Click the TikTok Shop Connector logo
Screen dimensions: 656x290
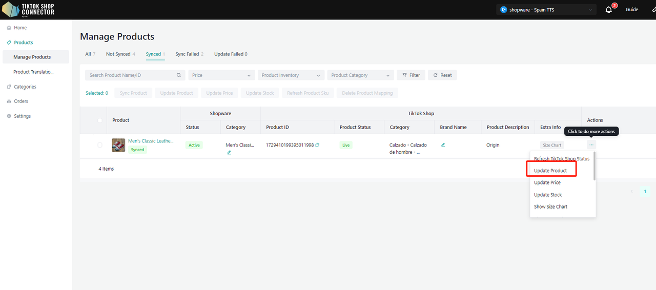point(28,10)
